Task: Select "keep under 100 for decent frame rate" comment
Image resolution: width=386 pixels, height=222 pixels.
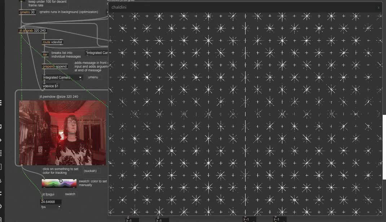Action: [47, 4]
